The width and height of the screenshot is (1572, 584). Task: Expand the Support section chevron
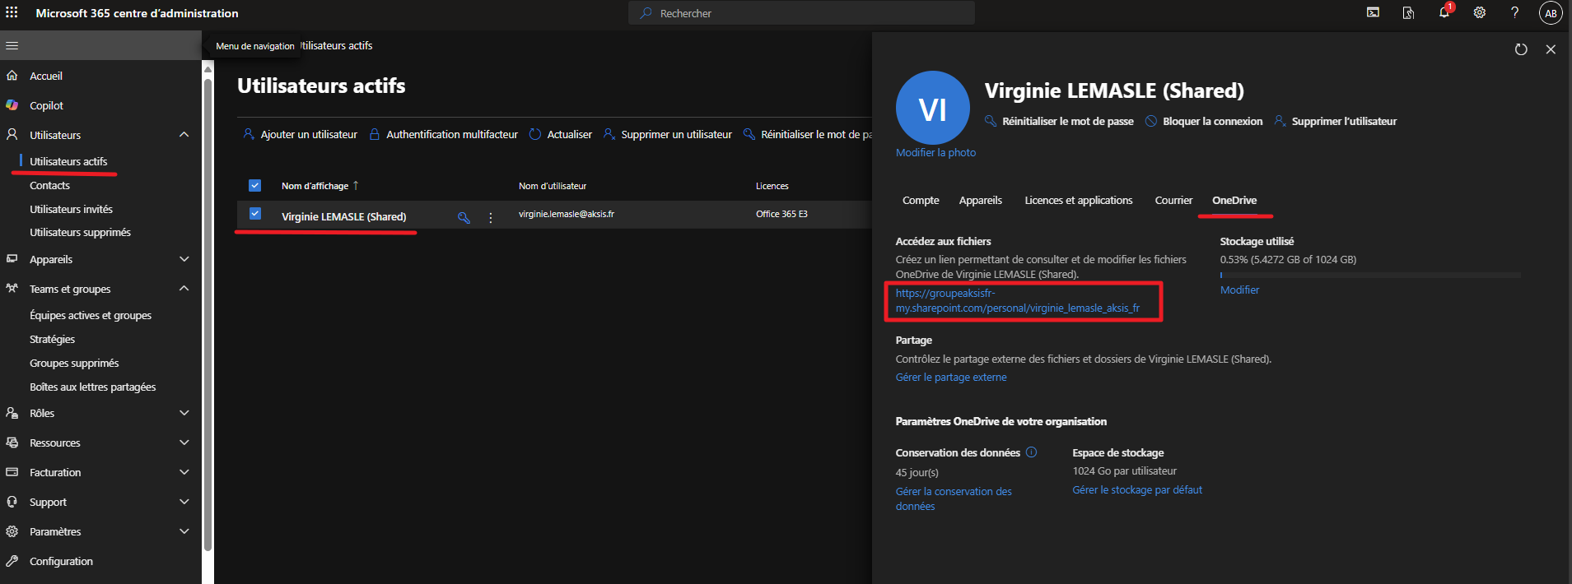[x=184, y=502]
